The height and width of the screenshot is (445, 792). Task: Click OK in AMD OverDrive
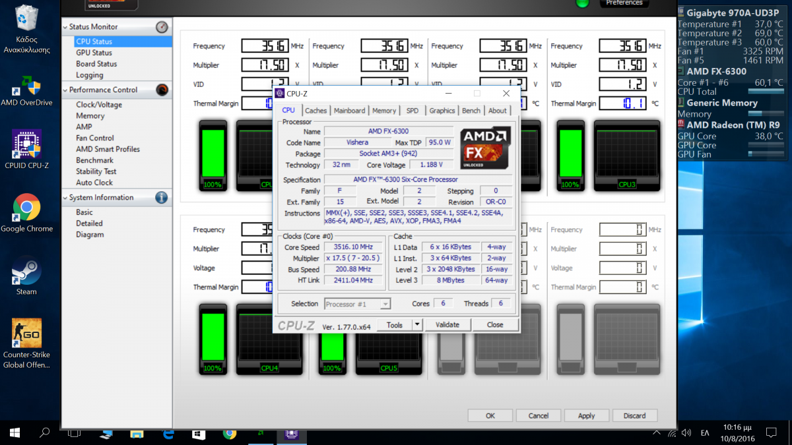tap(490, 415)
